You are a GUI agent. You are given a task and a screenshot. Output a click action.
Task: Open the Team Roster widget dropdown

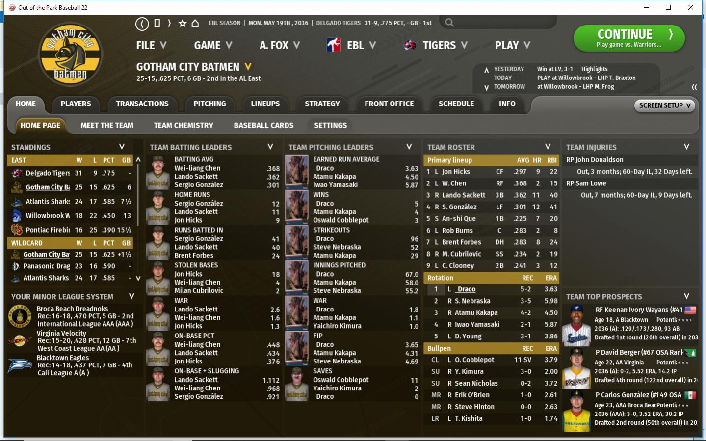pos(548,147)
